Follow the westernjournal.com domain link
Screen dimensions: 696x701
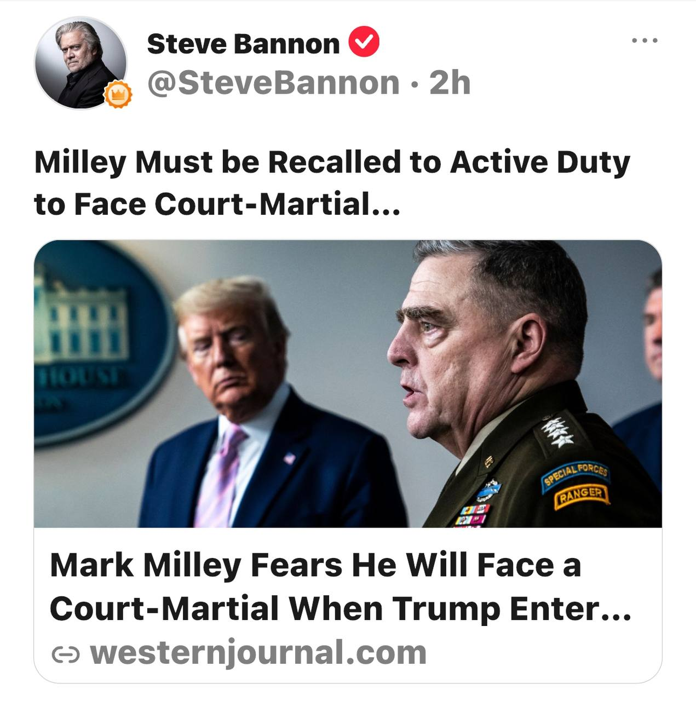[258, 653]
